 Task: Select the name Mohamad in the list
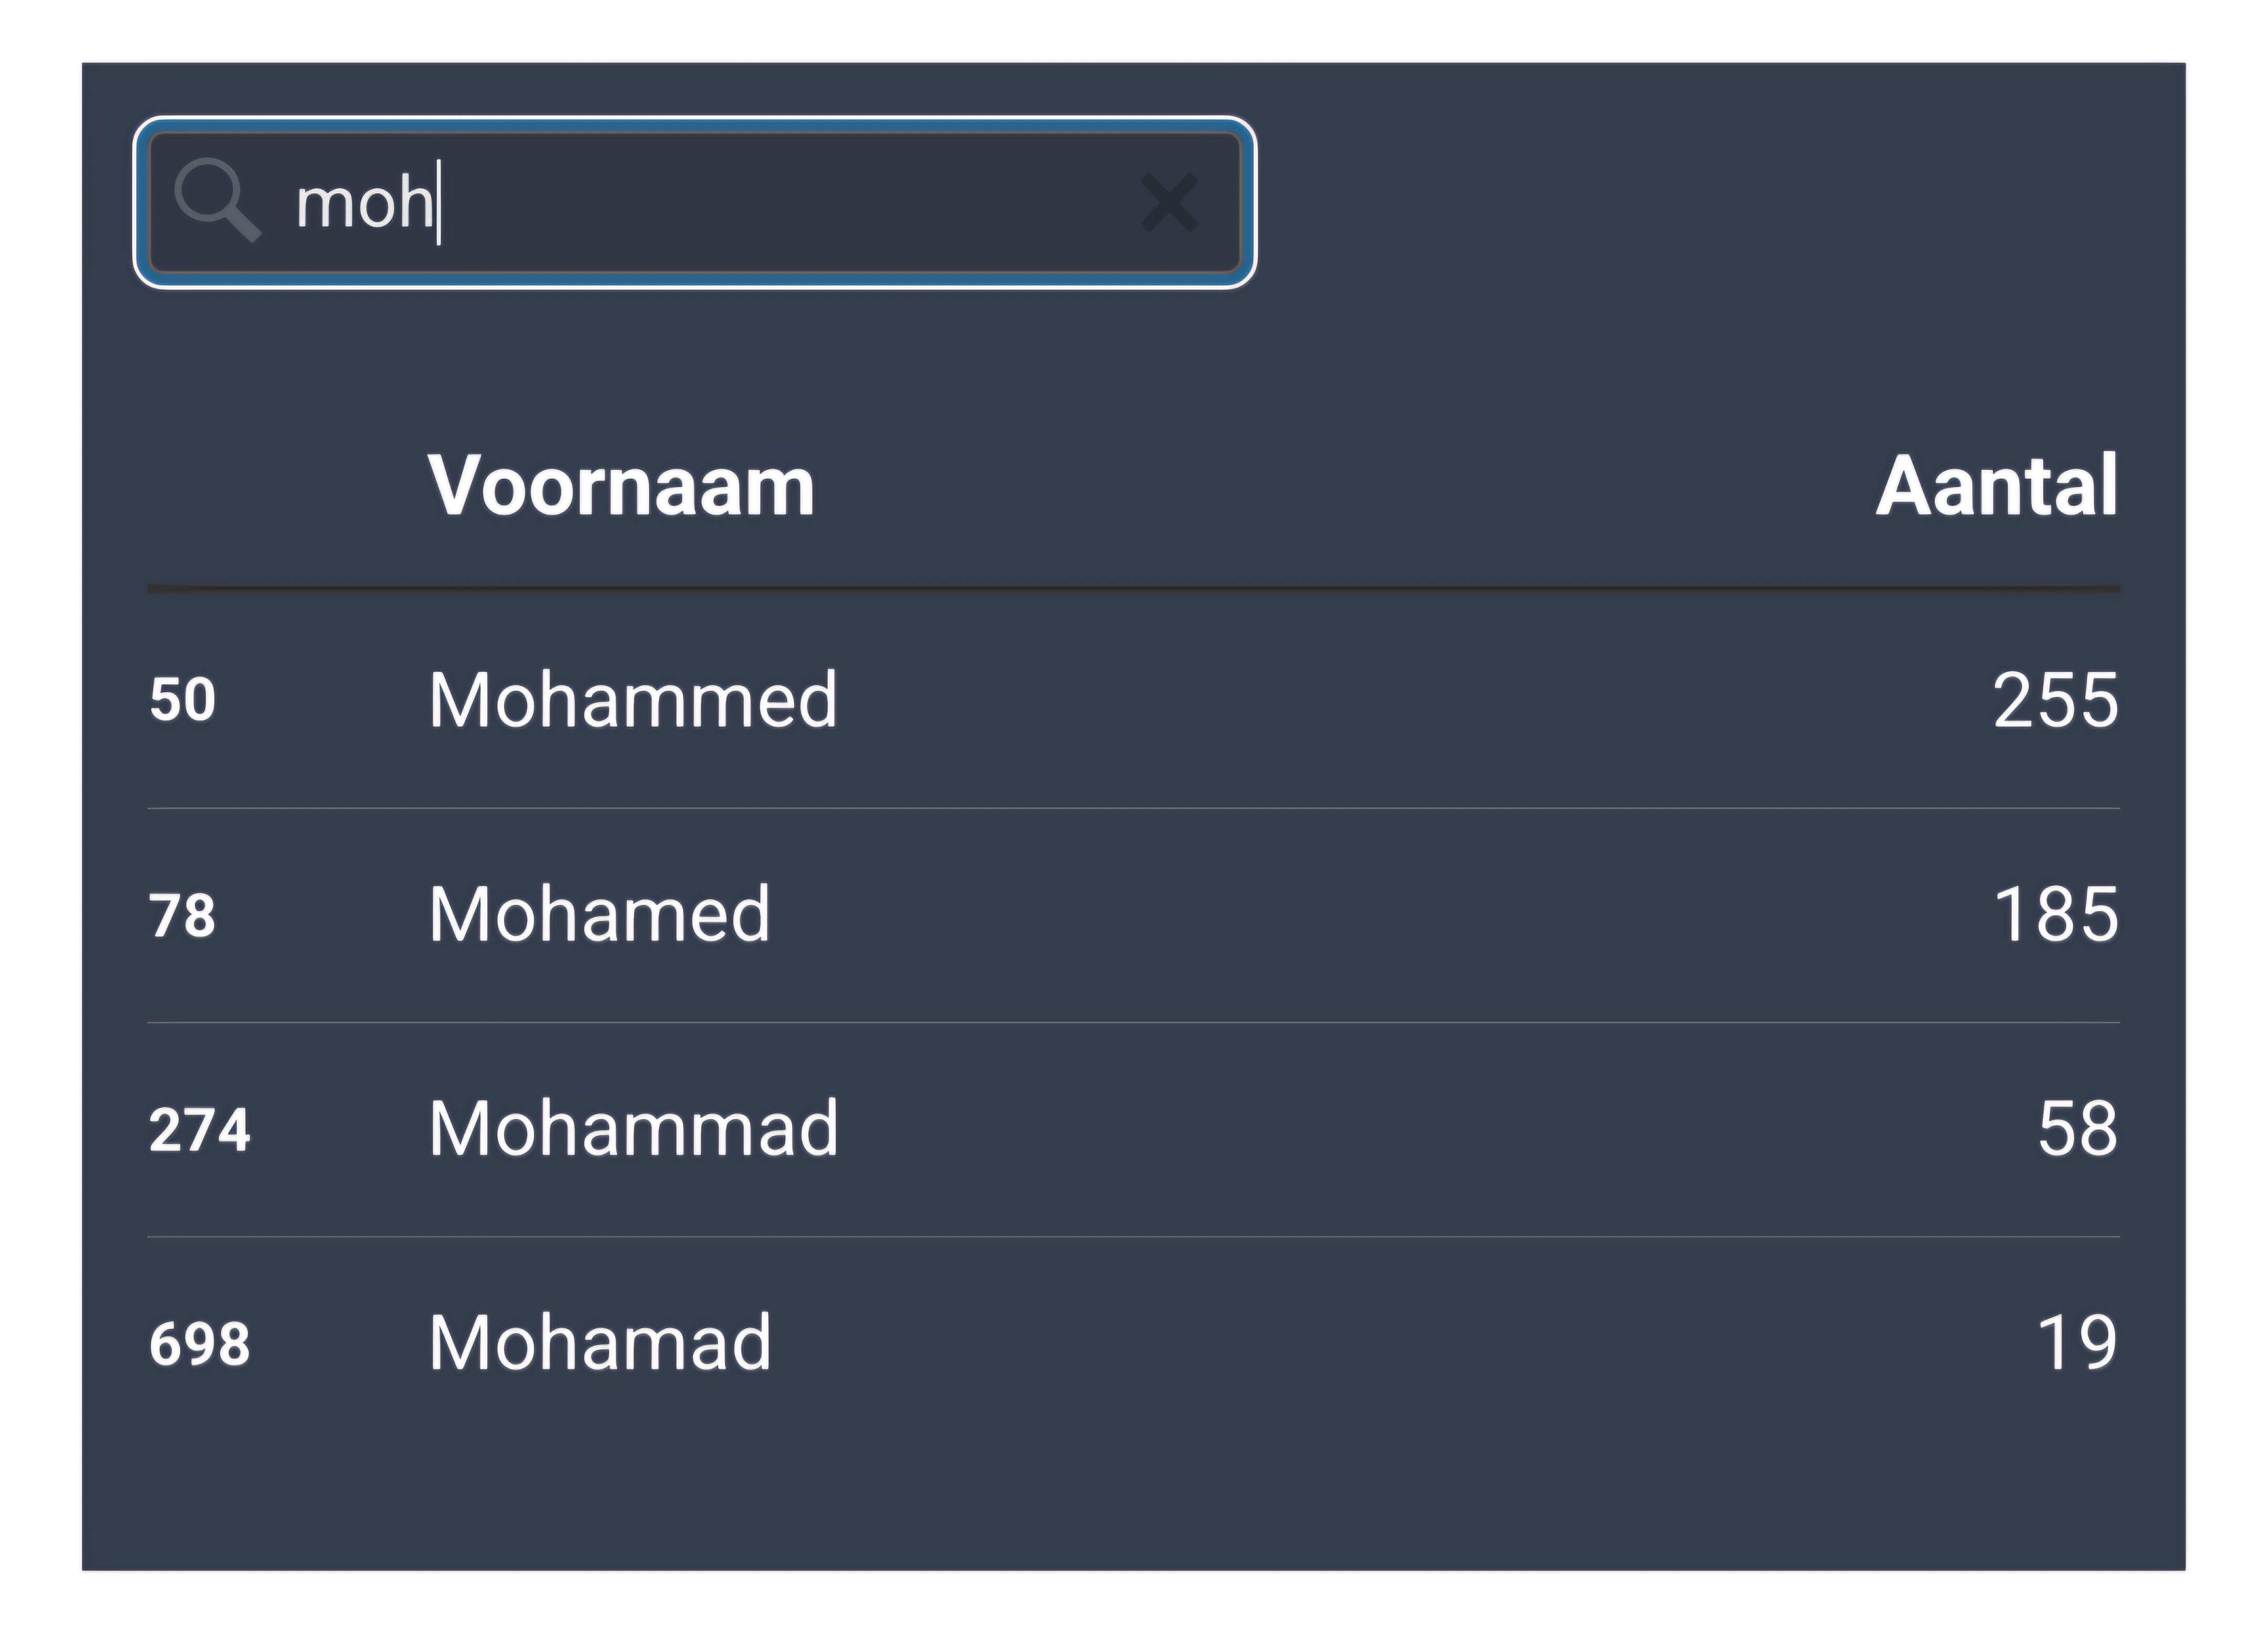[599, 1342]
